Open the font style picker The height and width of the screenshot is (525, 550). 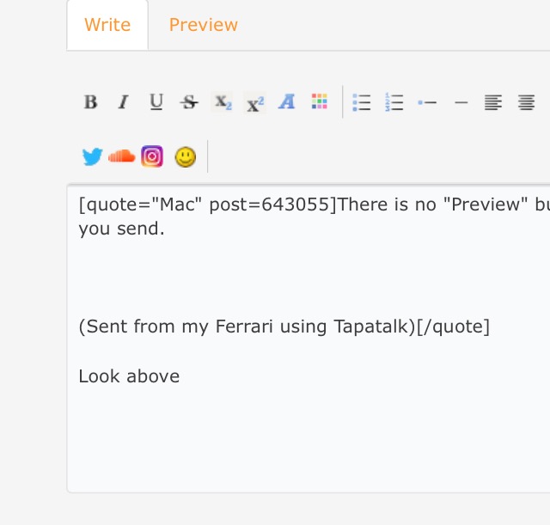[x=287, y=103]
